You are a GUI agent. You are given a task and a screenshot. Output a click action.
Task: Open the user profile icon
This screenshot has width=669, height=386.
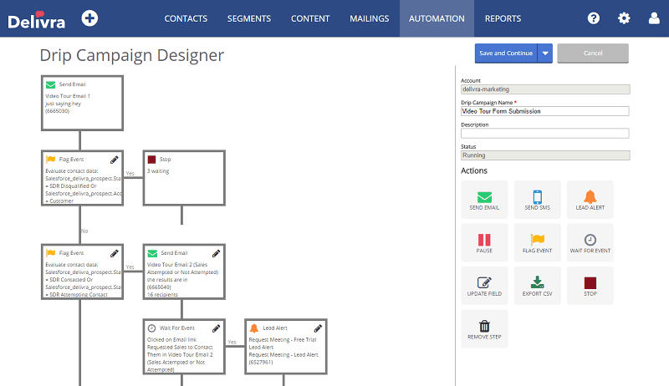pyautogui.click(x=654, y=18)
